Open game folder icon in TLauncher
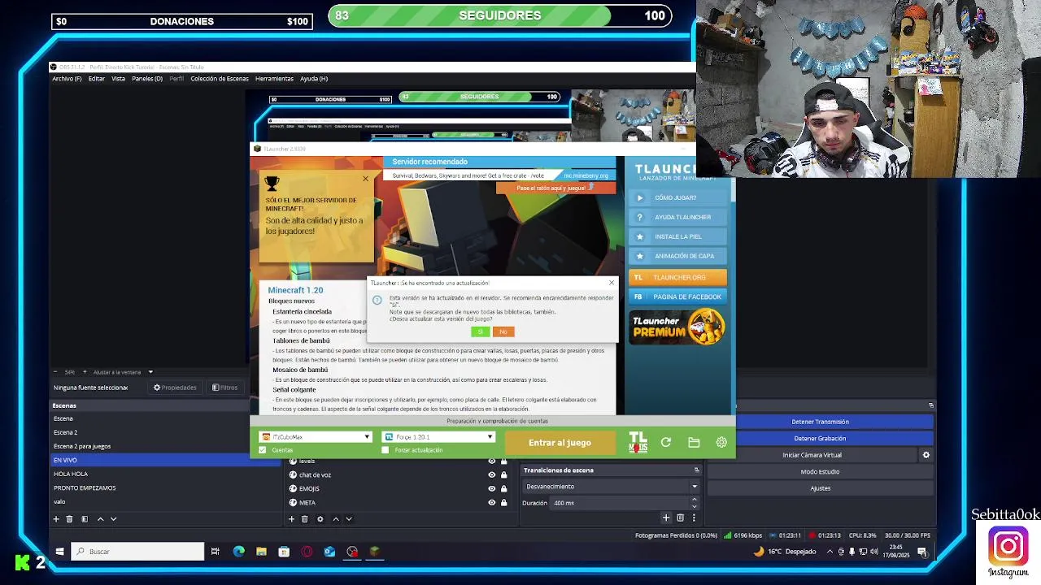This screenshot has height=585, width=1041. [x=694, y=442]
